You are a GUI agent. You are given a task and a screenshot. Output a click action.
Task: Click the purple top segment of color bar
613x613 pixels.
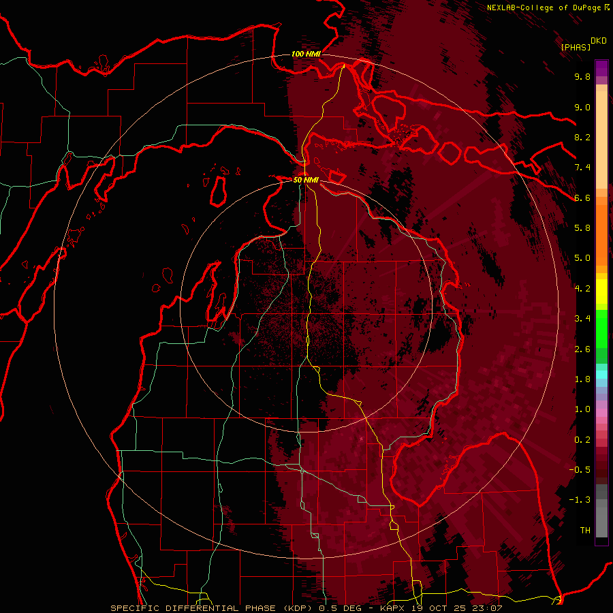point(601,69)
